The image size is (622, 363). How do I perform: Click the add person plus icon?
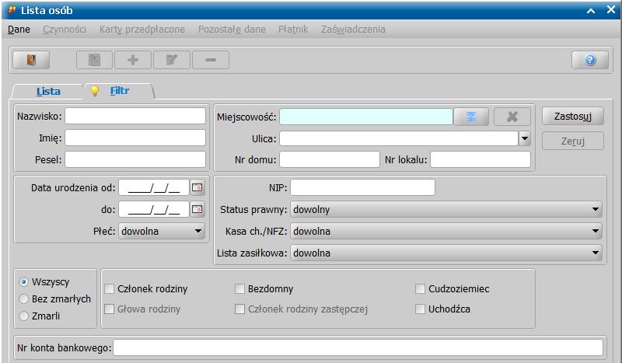pos(133,61)
